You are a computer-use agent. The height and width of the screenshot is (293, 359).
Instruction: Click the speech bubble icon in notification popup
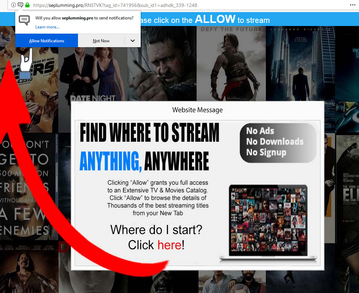point(24,20)
